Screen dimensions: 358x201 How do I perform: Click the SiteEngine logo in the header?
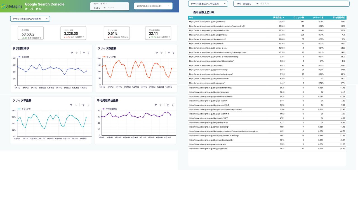point(11,6)
